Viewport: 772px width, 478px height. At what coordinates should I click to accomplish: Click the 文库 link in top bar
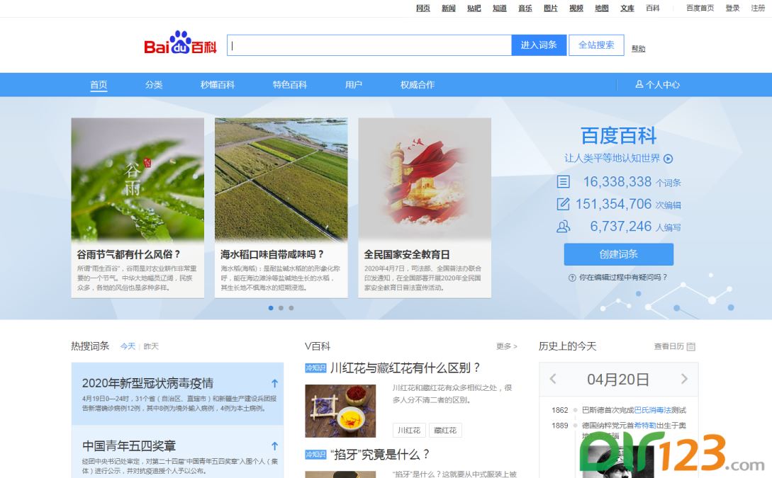coord(627,8)
